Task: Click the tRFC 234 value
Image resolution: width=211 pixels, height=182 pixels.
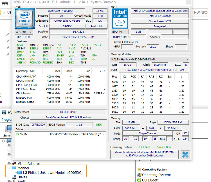Action: click(x=185, y=139)
